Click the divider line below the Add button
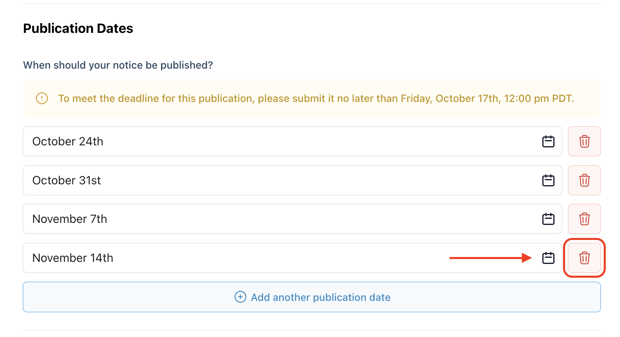620x337 pixels. pos(312,330)
